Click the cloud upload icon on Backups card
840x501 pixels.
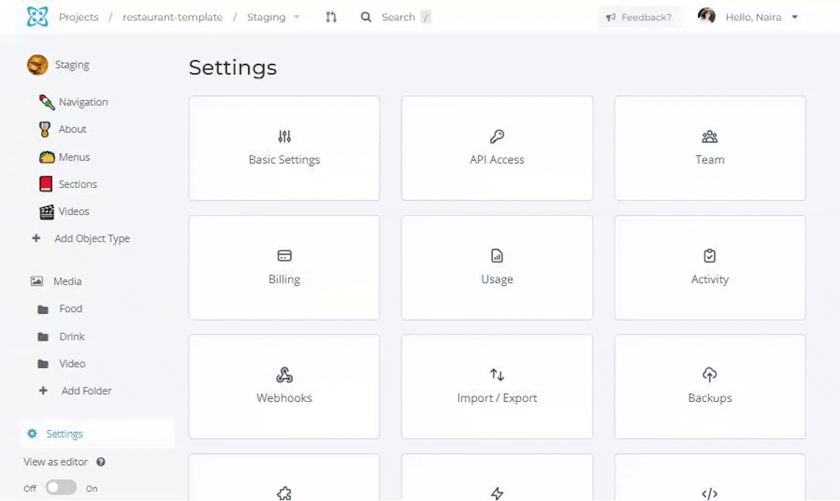(x=710, y=375)
